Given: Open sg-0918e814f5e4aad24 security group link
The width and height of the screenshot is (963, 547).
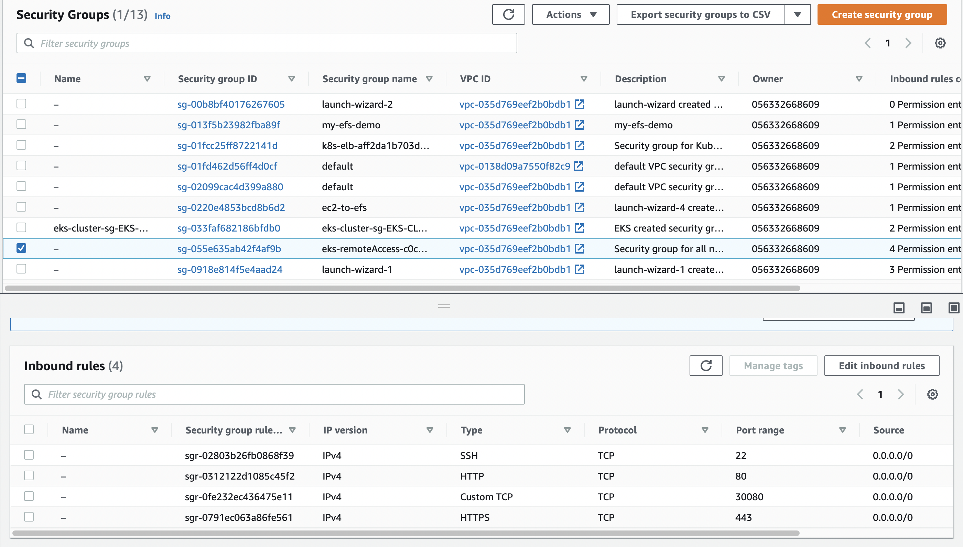Looking at the screenshot, I should [229, 269].
